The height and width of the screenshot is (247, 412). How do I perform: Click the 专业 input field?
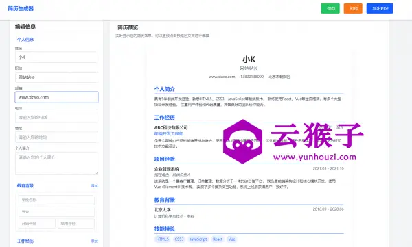click(56, 212)
